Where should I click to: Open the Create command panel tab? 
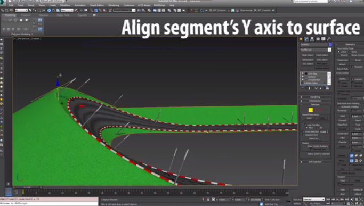[x=301, y=39]
